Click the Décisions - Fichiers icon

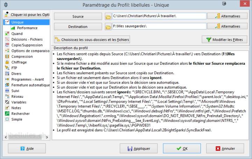pyautogui.click(x=7, y=39)
